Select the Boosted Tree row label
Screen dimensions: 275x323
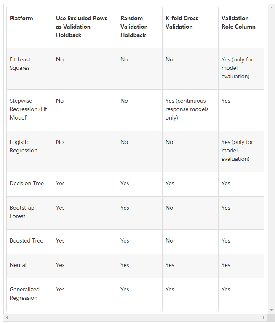pos(27,241)
